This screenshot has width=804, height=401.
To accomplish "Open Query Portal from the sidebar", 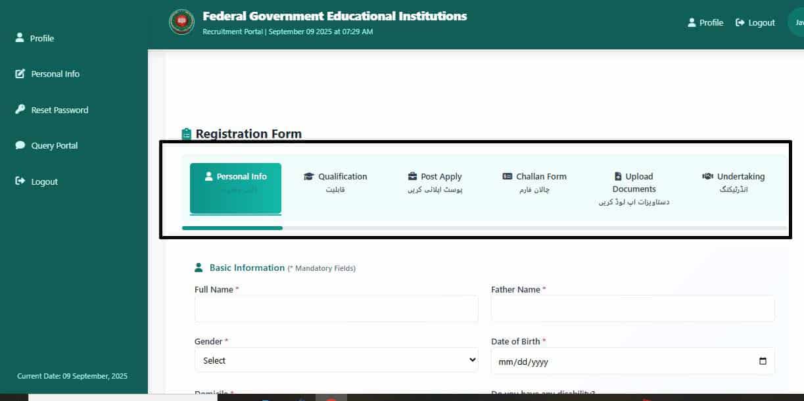I will [54, 145].
